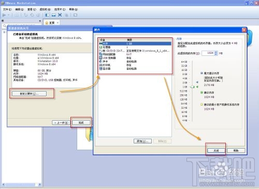Click the revert snapshot toolbar icon

click(32, 15)
